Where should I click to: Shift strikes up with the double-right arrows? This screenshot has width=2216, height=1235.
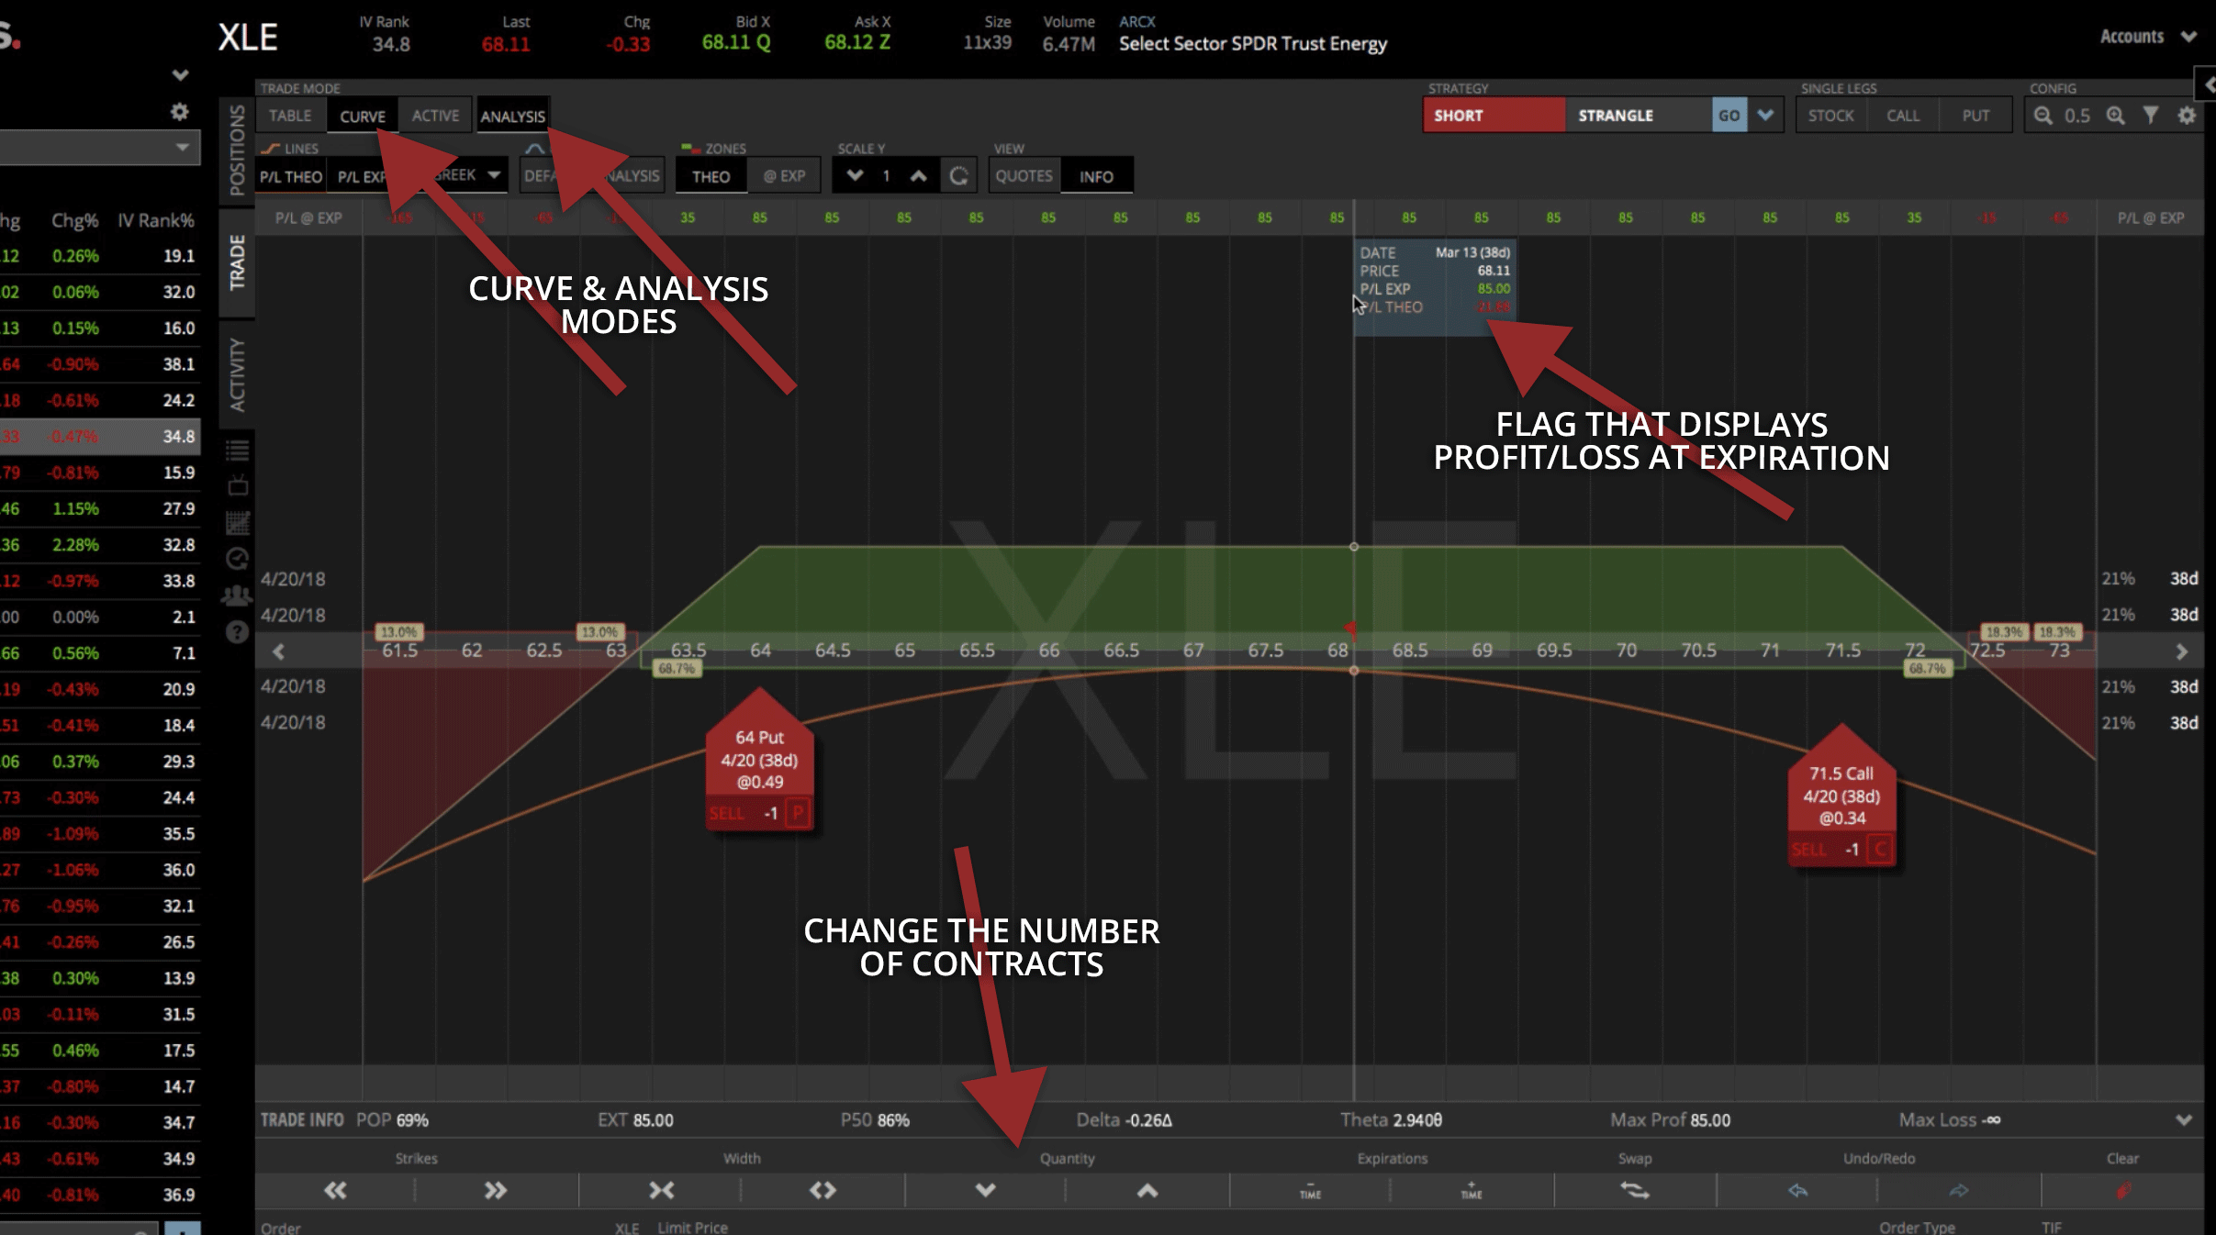(496, 1191)
